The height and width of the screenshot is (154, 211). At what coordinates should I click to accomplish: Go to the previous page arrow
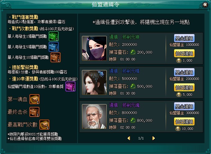(x=129, y=138)
